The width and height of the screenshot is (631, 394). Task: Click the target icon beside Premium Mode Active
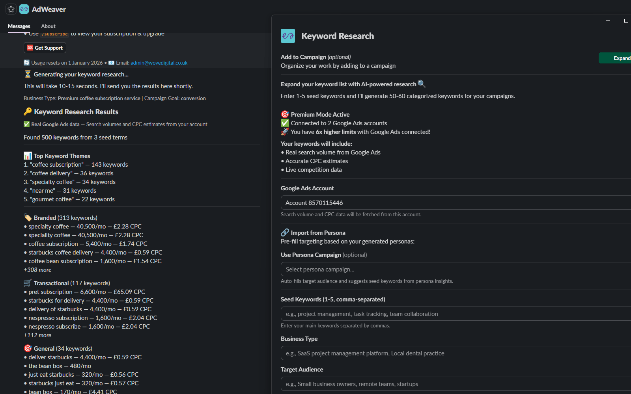(285, 114)
